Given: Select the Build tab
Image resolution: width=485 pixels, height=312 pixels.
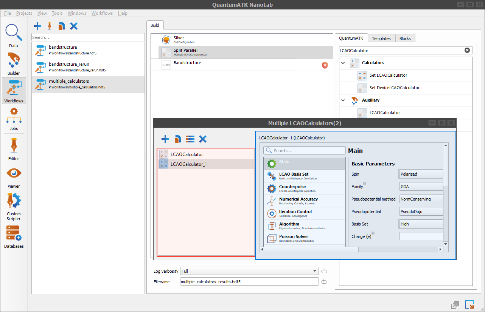Looking at the screenshot, I should [155, 25].
